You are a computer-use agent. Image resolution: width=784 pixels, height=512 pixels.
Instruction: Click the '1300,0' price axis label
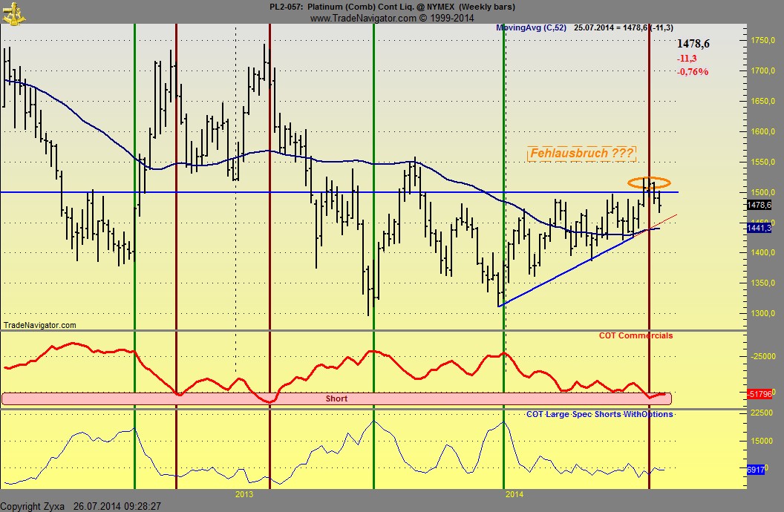(762, 314)
